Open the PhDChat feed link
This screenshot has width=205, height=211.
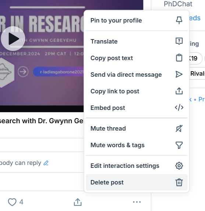pos(178,4)
